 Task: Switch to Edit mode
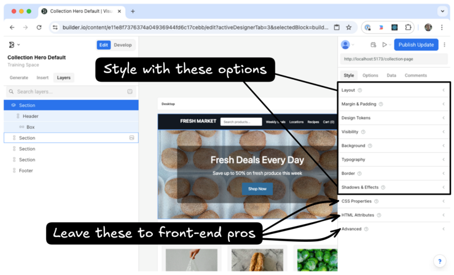[x=103, y=45]
